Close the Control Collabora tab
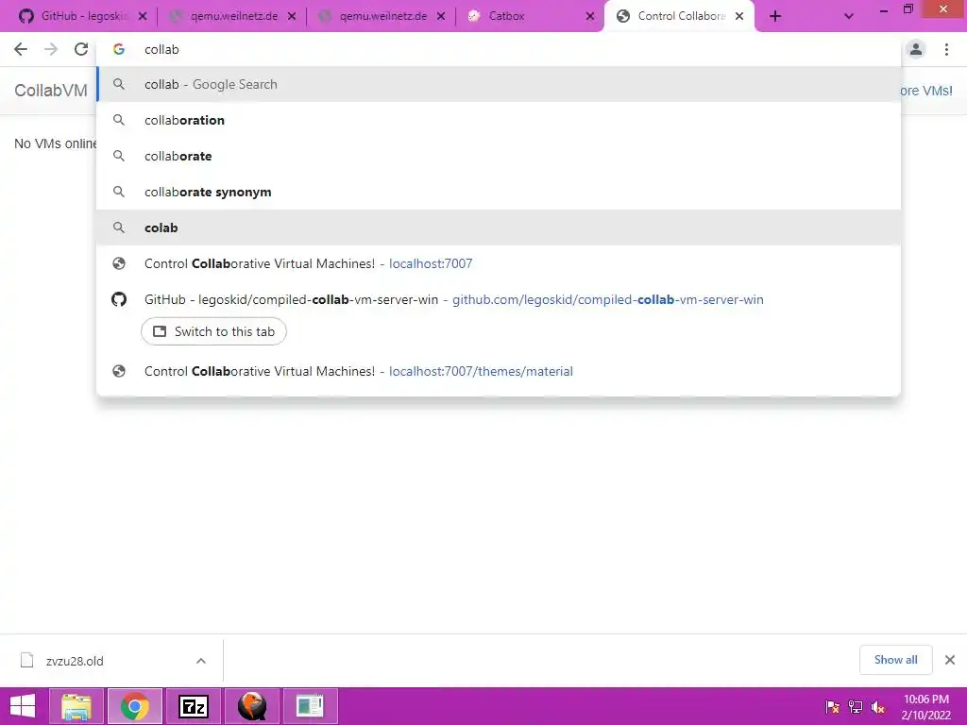This screenshot has height=725, width=967. pos(738,17)
